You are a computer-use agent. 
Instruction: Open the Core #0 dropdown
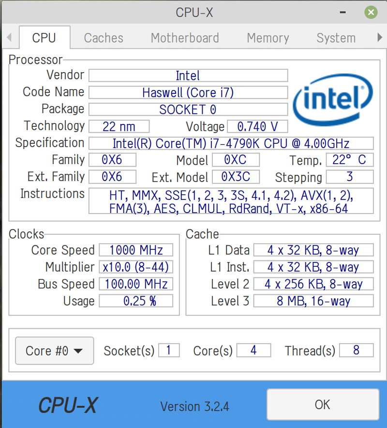(x=55, y=351)
